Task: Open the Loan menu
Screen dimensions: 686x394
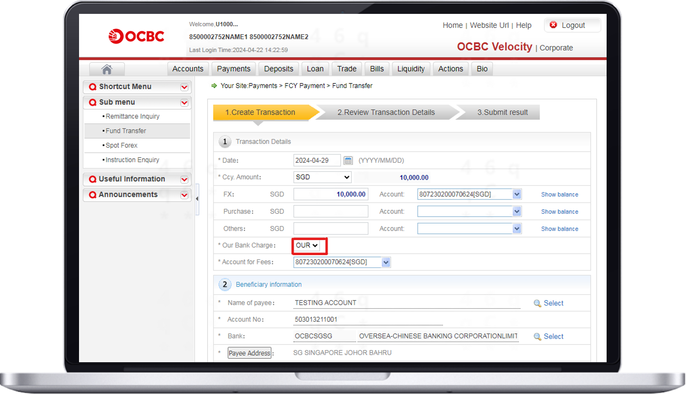Action: pyautogui.click(x=315, y=69)
